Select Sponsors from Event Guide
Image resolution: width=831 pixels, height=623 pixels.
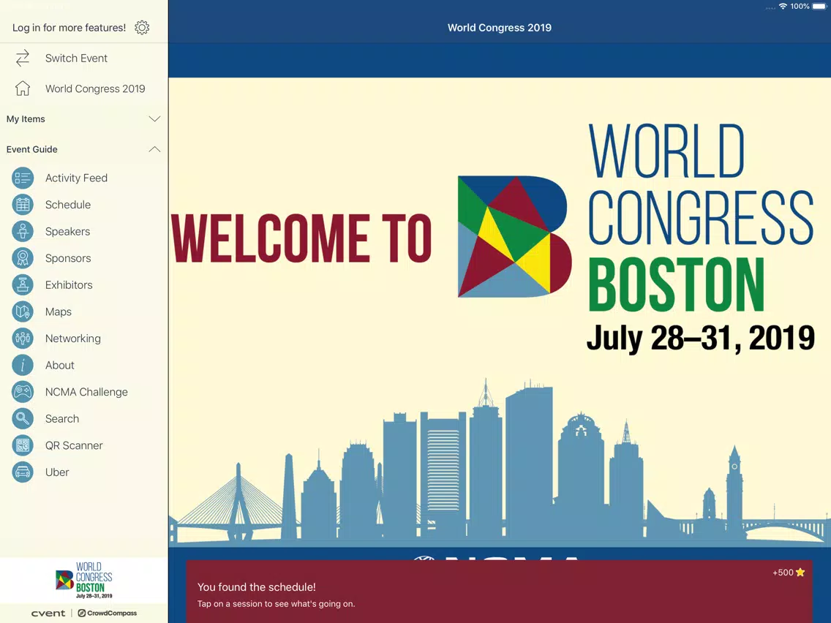point(68,258)
